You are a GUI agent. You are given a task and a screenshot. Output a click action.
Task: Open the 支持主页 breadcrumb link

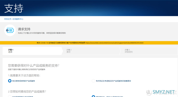pyautogui.click(x=8, y=19)
